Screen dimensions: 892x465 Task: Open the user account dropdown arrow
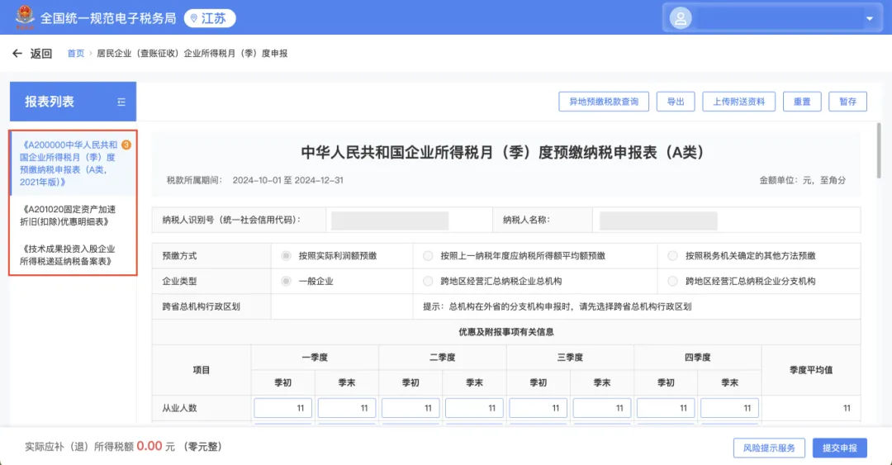(869, 18)
